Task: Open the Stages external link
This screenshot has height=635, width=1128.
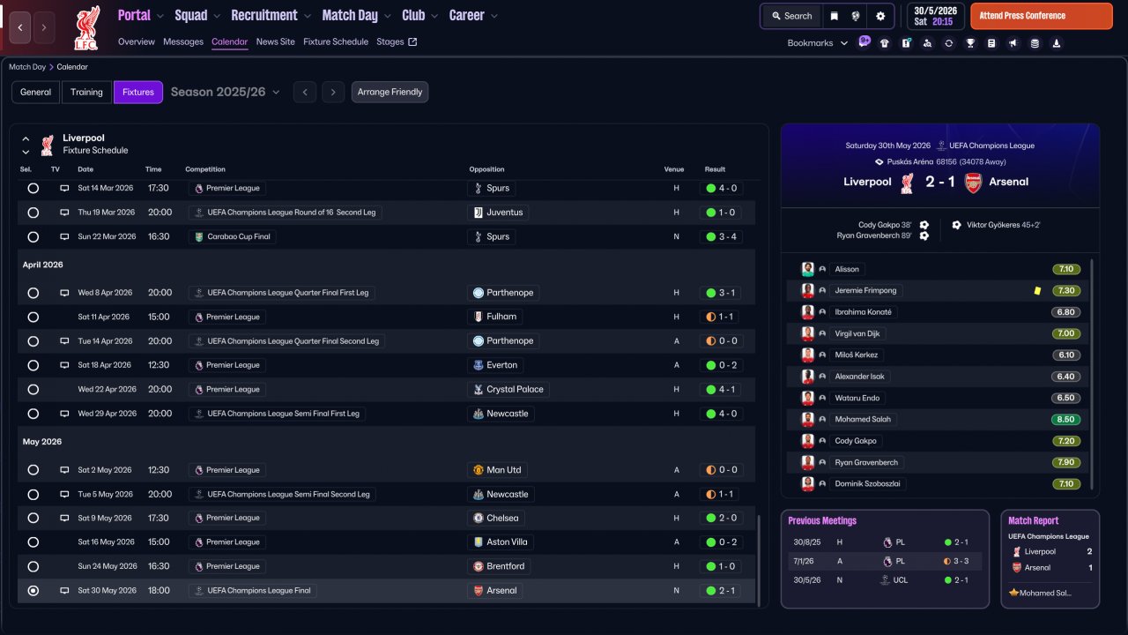Action: pos(397,41)
